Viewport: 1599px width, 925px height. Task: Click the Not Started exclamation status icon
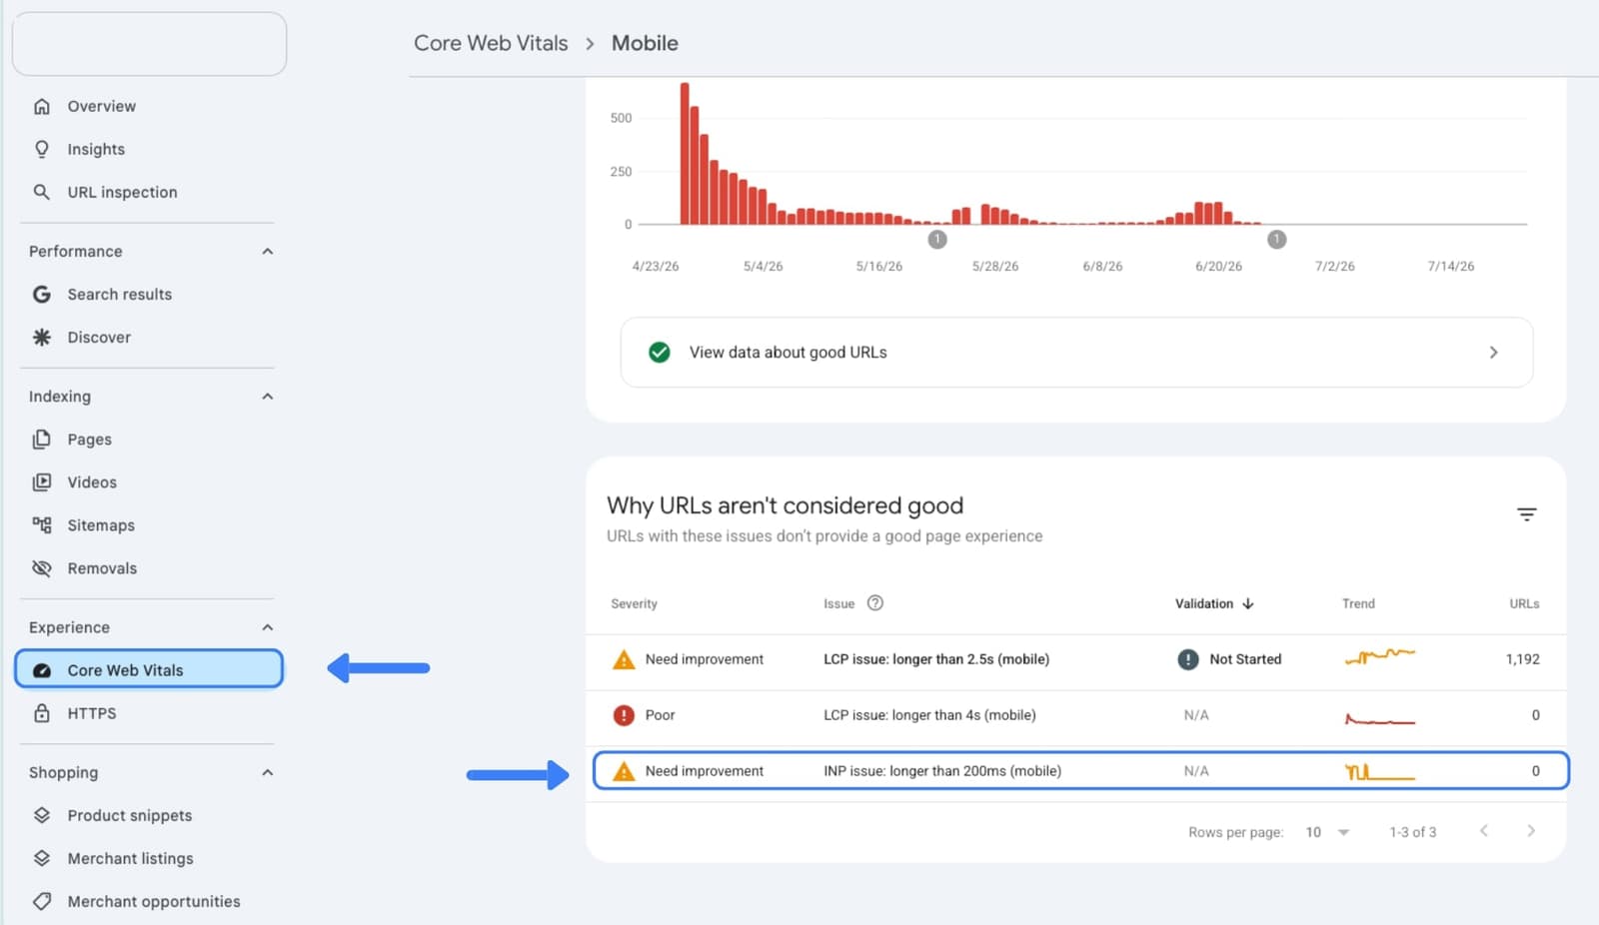1187,659
